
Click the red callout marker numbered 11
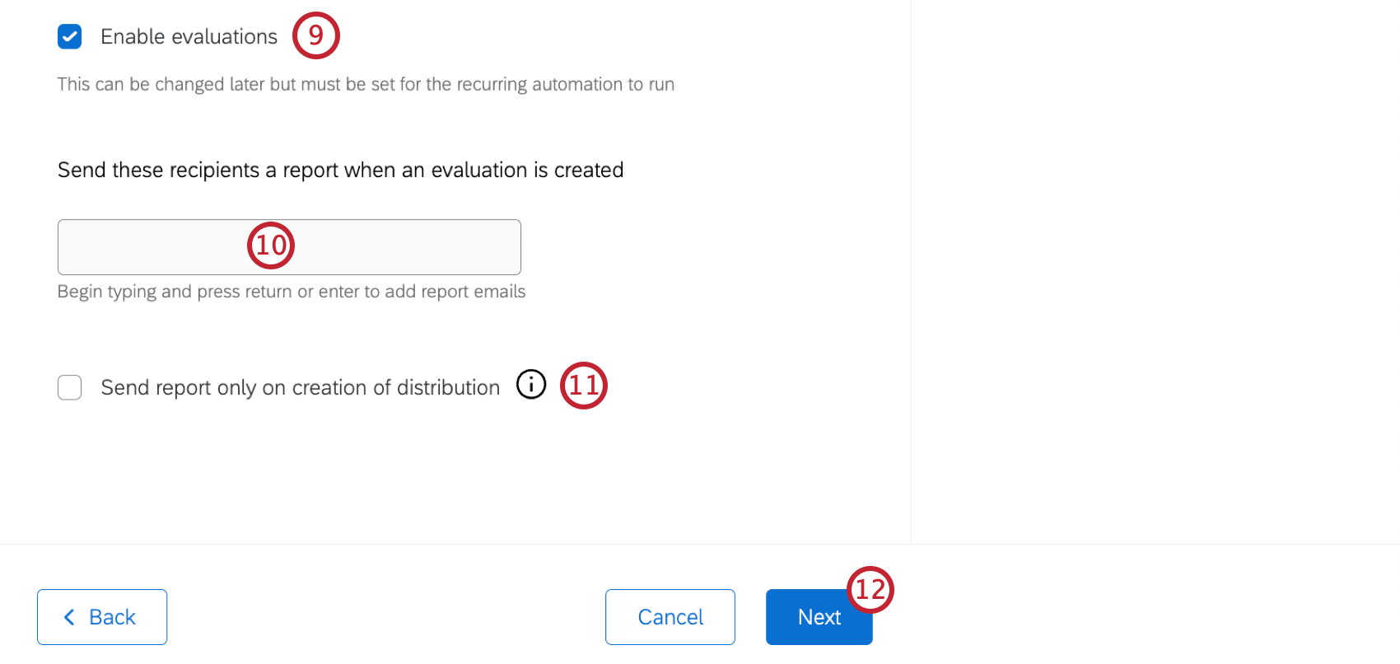pos(584,385)
